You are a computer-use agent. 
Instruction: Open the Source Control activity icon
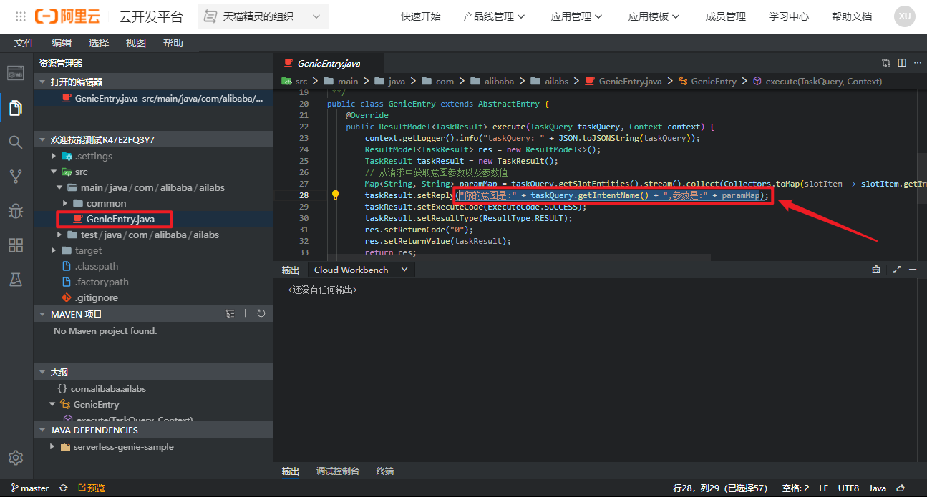(x=16, y=177)
